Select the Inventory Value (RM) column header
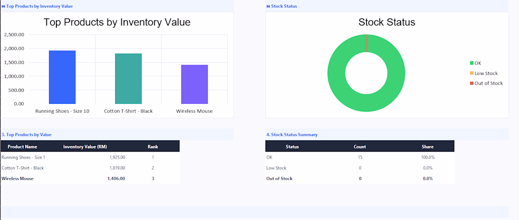 point(85,147)
